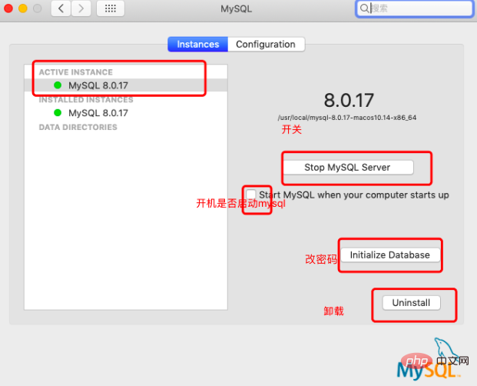Minimize the window with yellow button
The image size is (477, 386).
pos(23,8)
